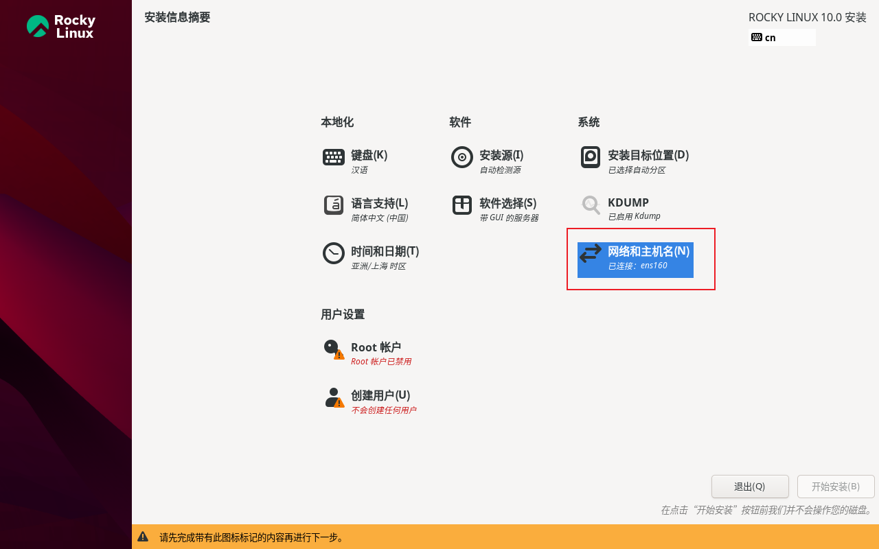This screenshot has height=549, width=879.
Task: Open 网络和主机名(N) label
Action: coord(649,251)
